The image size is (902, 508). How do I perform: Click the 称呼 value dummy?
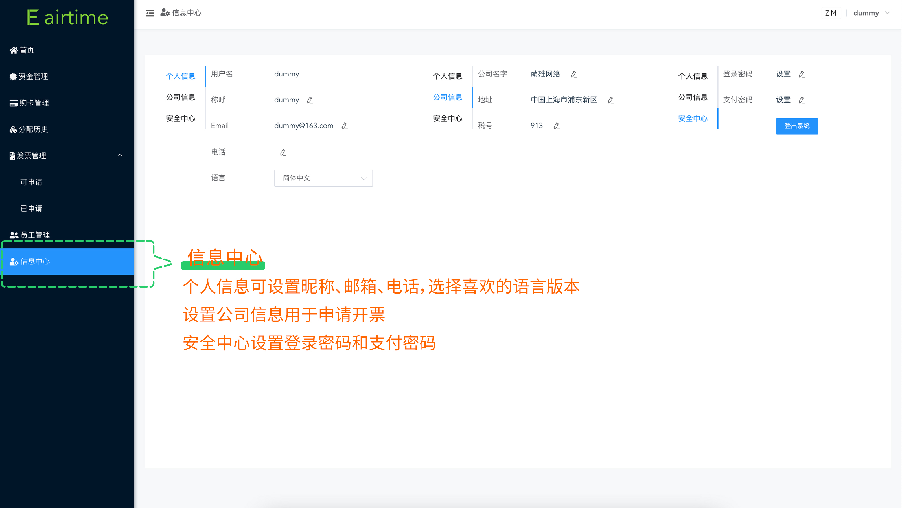[x=286, y=100]
